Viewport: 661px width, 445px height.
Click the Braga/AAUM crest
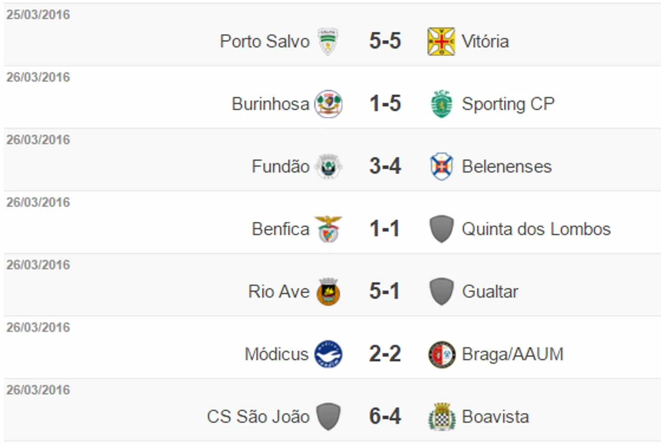(x=441, y=354)
